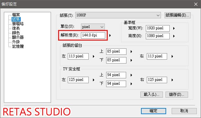This screenshot has width=201, height=118.
Task: Open arrow beside TV 安全框 bottom field
Action: 131,84
